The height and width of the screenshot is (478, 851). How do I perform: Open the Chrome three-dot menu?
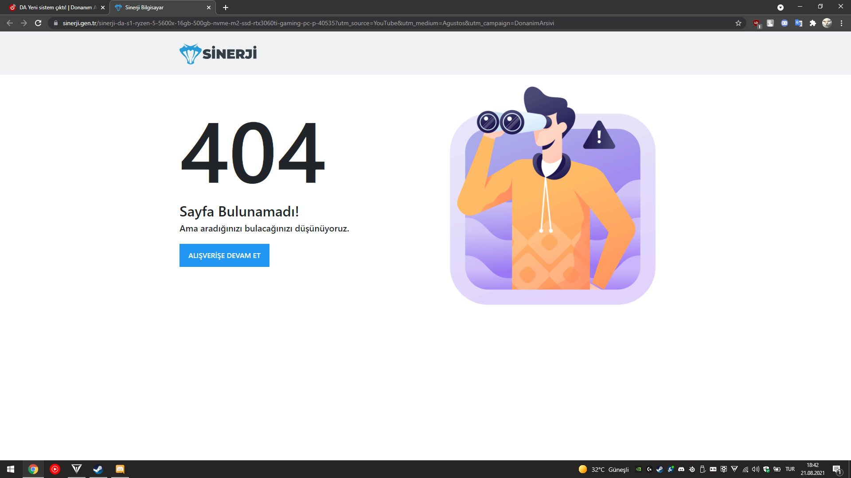point(841,23)
